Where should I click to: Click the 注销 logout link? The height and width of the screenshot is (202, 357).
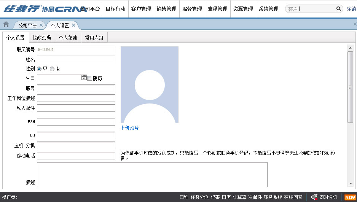point(351,9)
